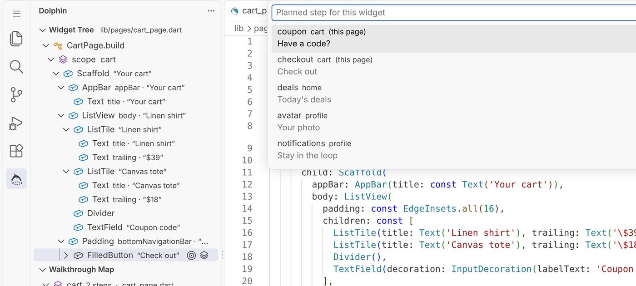
Task: Choose the deals "Today's deals" step
Action: click(x=453, y=94)
